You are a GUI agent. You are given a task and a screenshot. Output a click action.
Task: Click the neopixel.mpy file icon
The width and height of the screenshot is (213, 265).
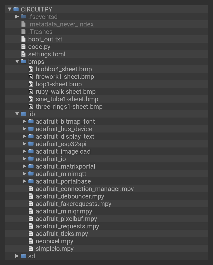[x=31, y=241]
